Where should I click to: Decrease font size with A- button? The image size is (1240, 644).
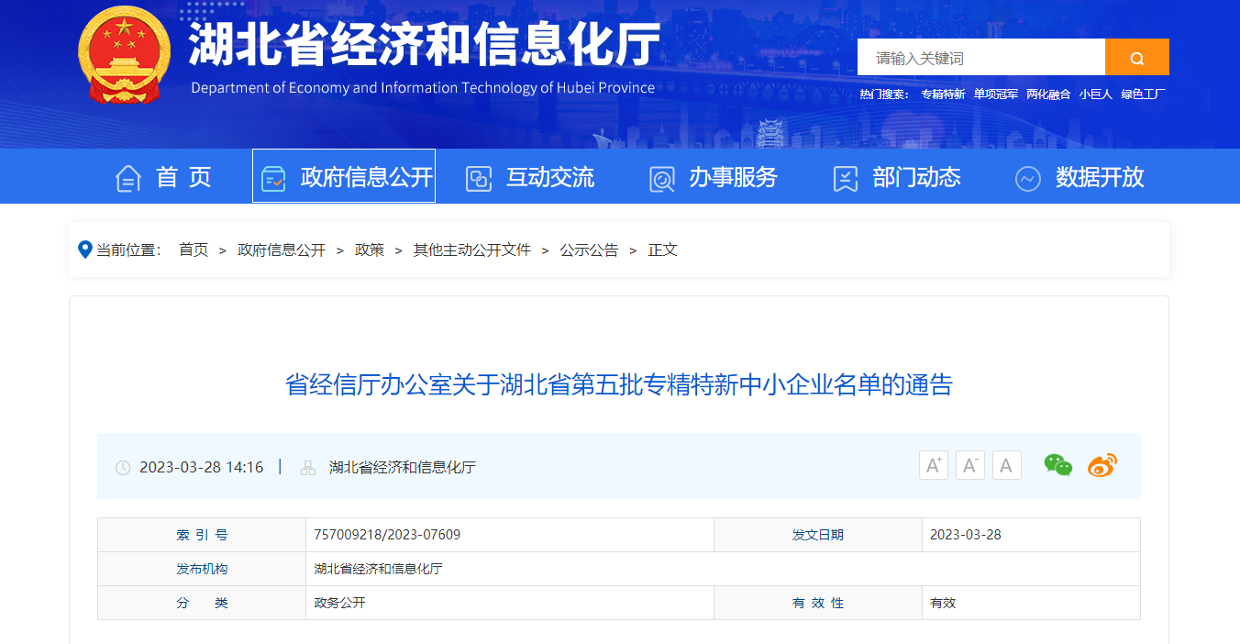click(970, 465)
